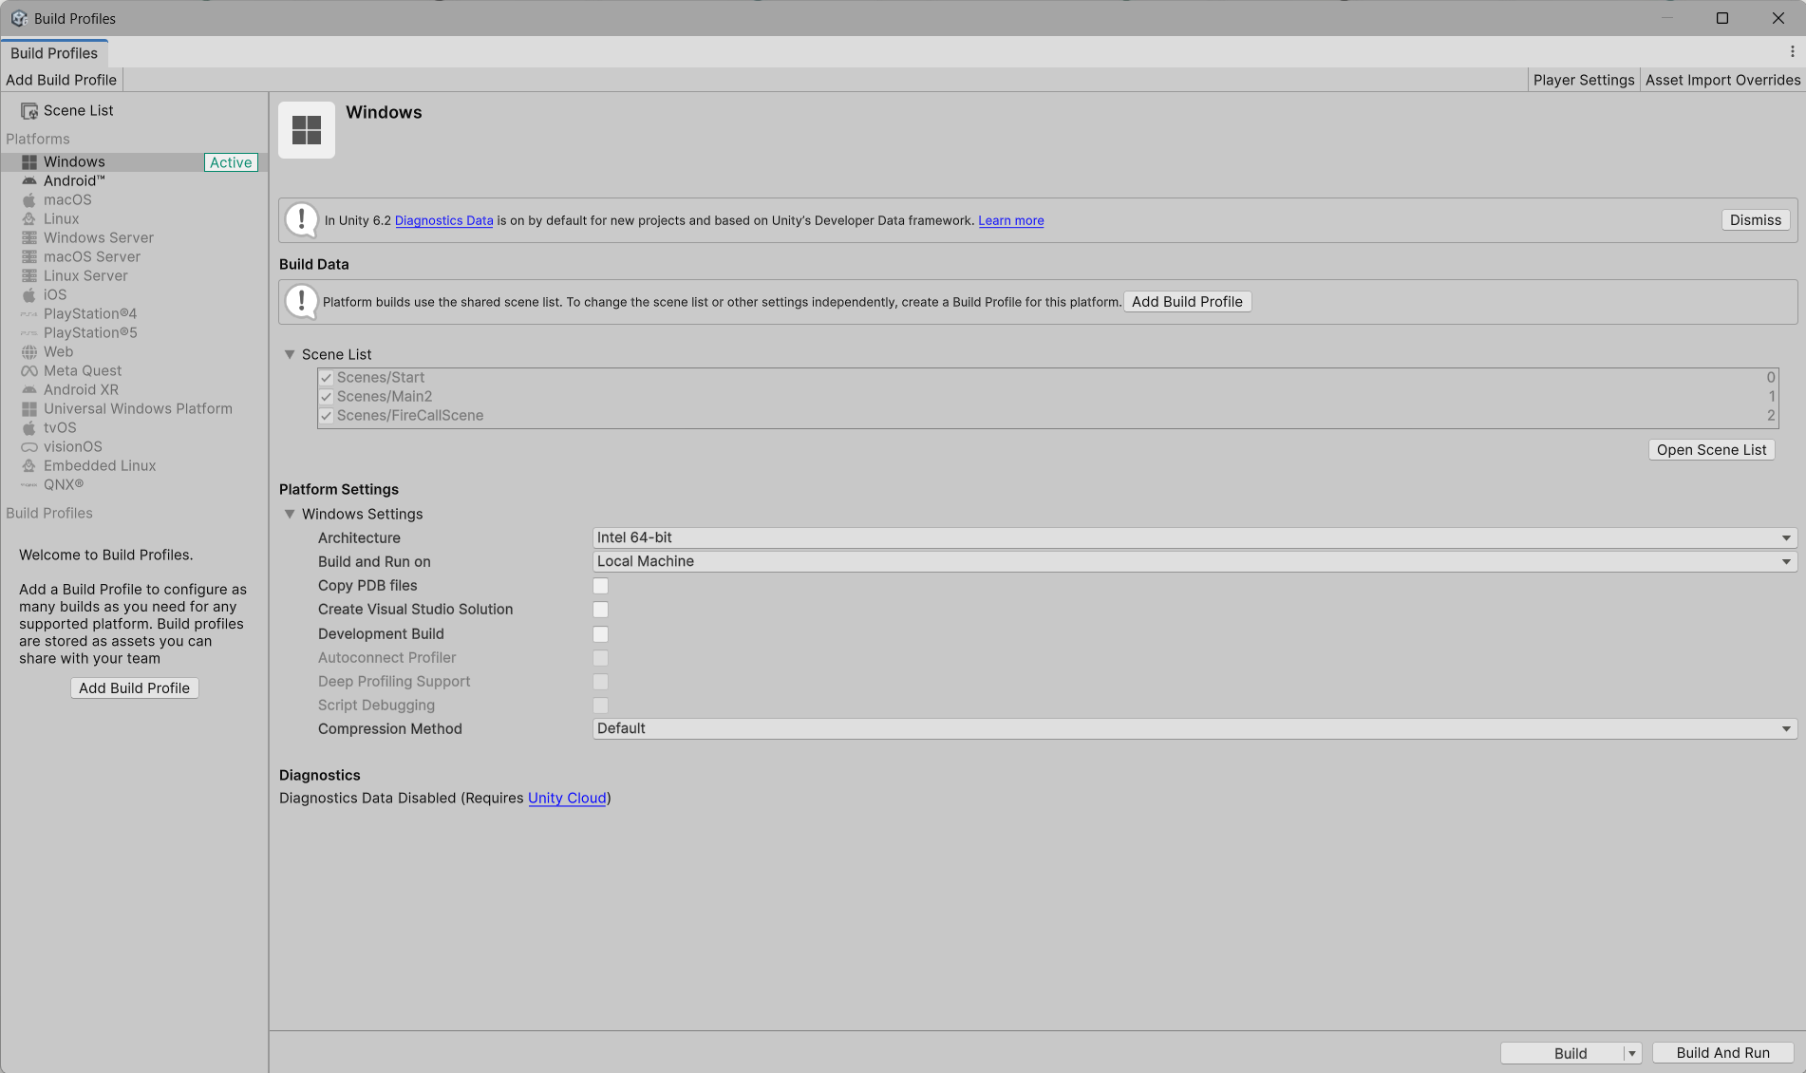Select the iOS platform icon
The width and height of the screenshot is (1806, 1073).
[x=29, y=295]
